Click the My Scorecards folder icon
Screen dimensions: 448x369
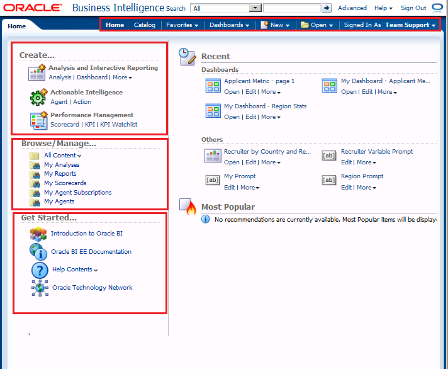[x=35, y=183]
